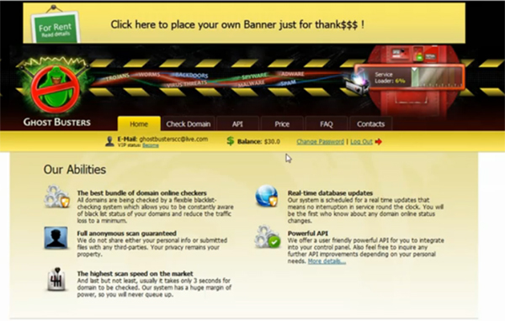505x321 pixels.
Task: Click the red Log Out arrow icon
Action: click(x=379, y=141)
